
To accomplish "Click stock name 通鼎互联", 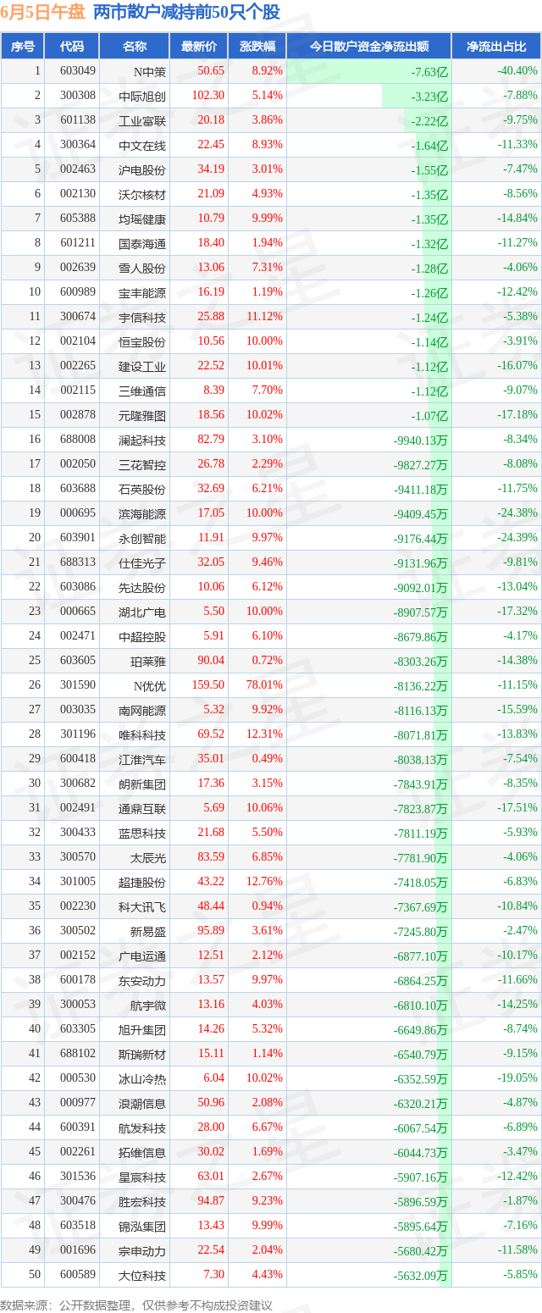I will click(142, 808).
